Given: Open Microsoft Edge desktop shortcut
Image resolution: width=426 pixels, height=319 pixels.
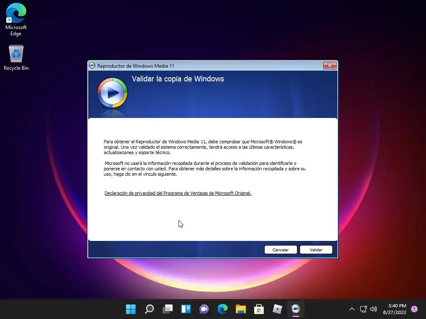Looking at the screenshot, I should click(16, 20).
